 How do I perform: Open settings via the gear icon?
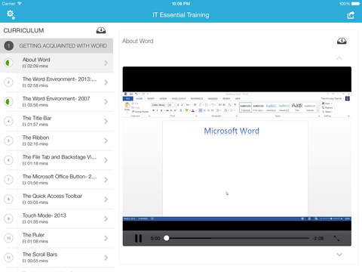(x=11, y=14)
